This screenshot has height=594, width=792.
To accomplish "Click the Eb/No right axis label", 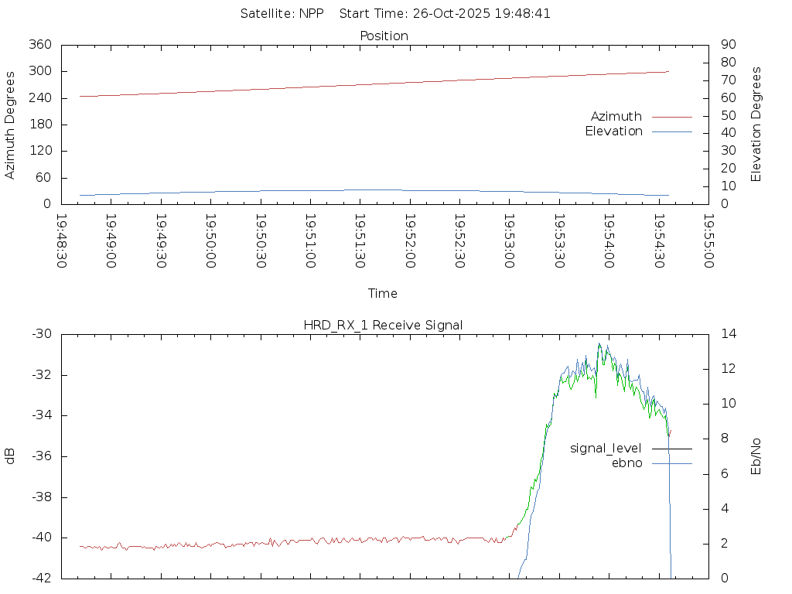I will (756, 456).
